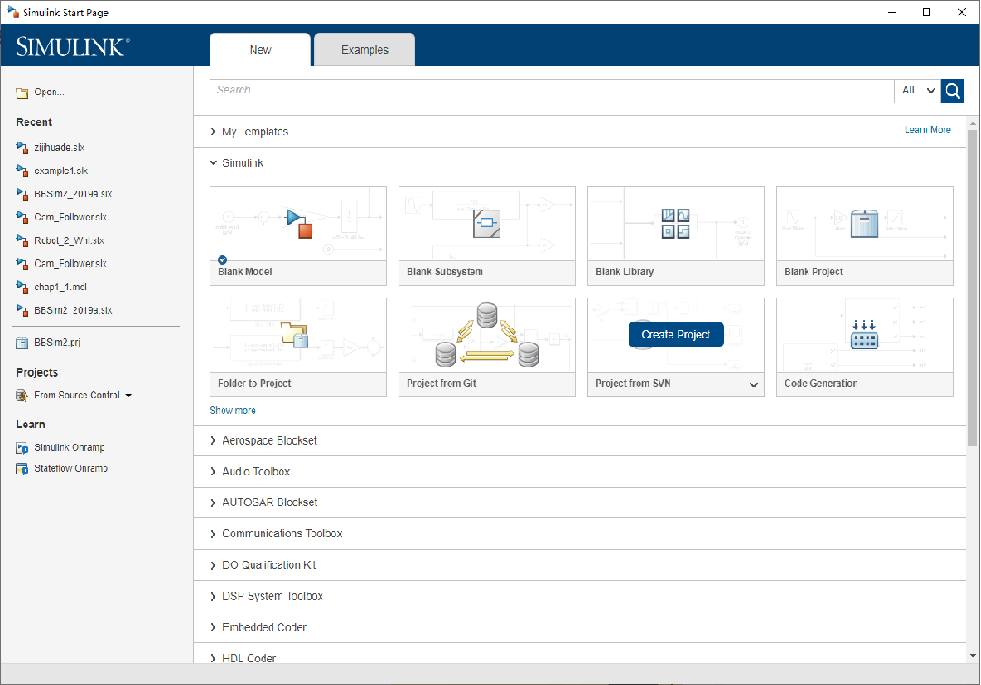
Task: Click the Create Project button
Action: 676,335
